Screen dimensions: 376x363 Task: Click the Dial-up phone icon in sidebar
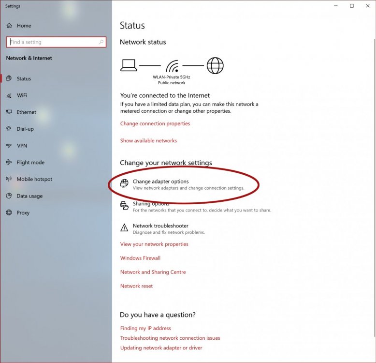pos(9,129)
